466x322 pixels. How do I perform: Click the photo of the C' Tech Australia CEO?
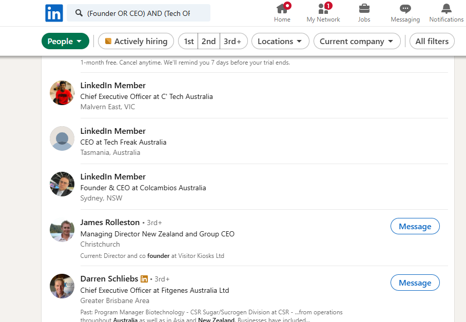coord(62,93)
